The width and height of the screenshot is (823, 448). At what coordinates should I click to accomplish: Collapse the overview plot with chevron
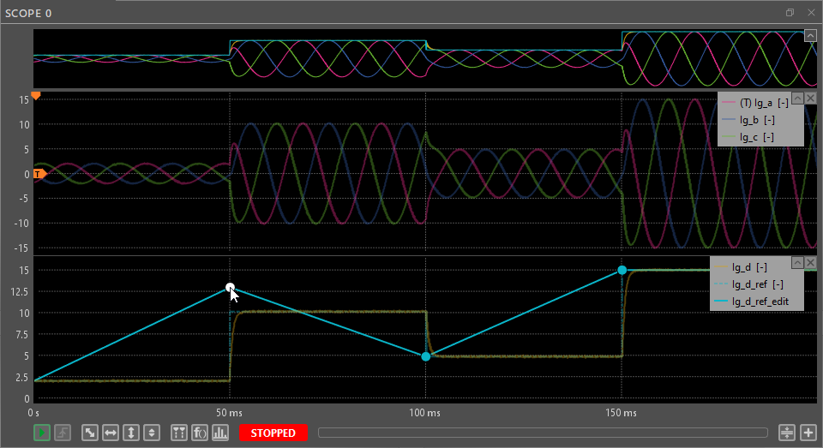(809, 35)
